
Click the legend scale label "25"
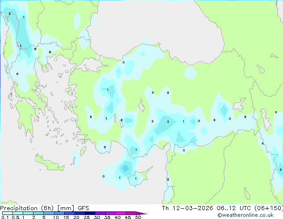tap(87, 217)
